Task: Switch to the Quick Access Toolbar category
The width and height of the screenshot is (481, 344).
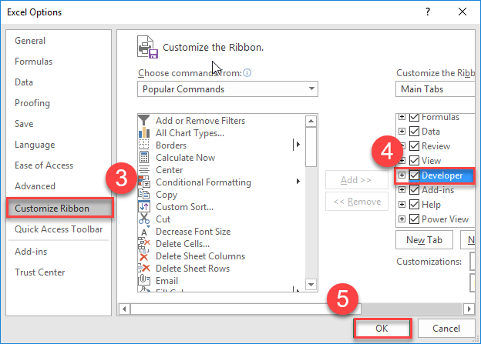Action: coord(58,228)
